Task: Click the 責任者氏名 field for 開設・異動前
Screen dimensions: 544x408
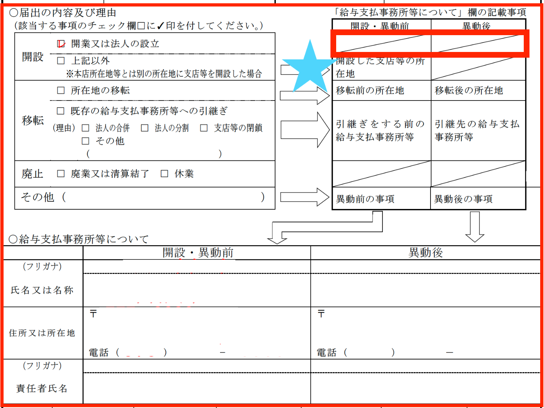Action: [197, 388]
